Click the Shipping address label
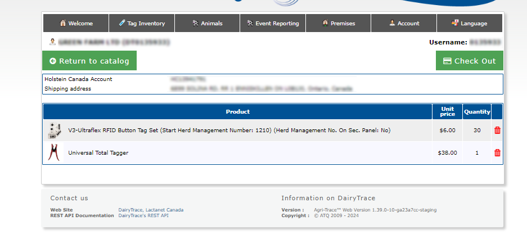 click(x=67, y=89)
